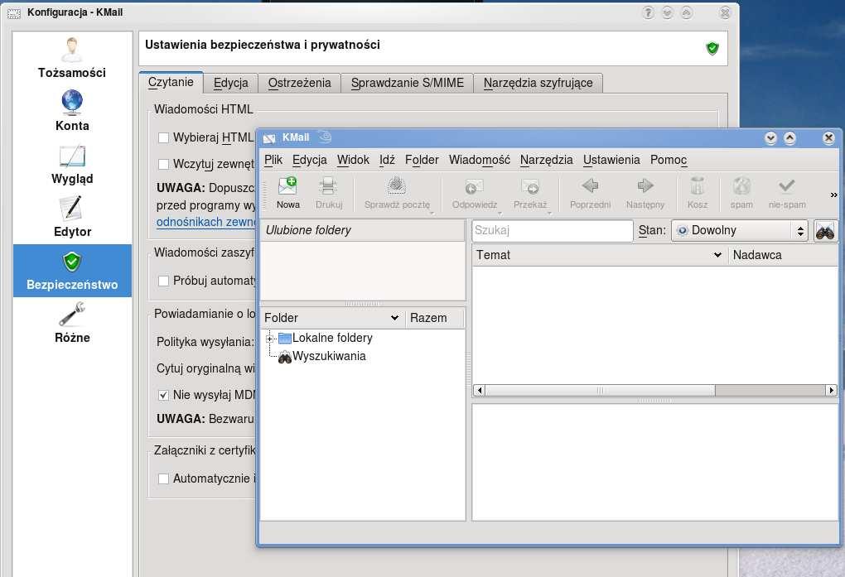This screenshot has width=845, height=577.
Task: Click help button in Konfiguracja title bar
Action: coord(649,12)
